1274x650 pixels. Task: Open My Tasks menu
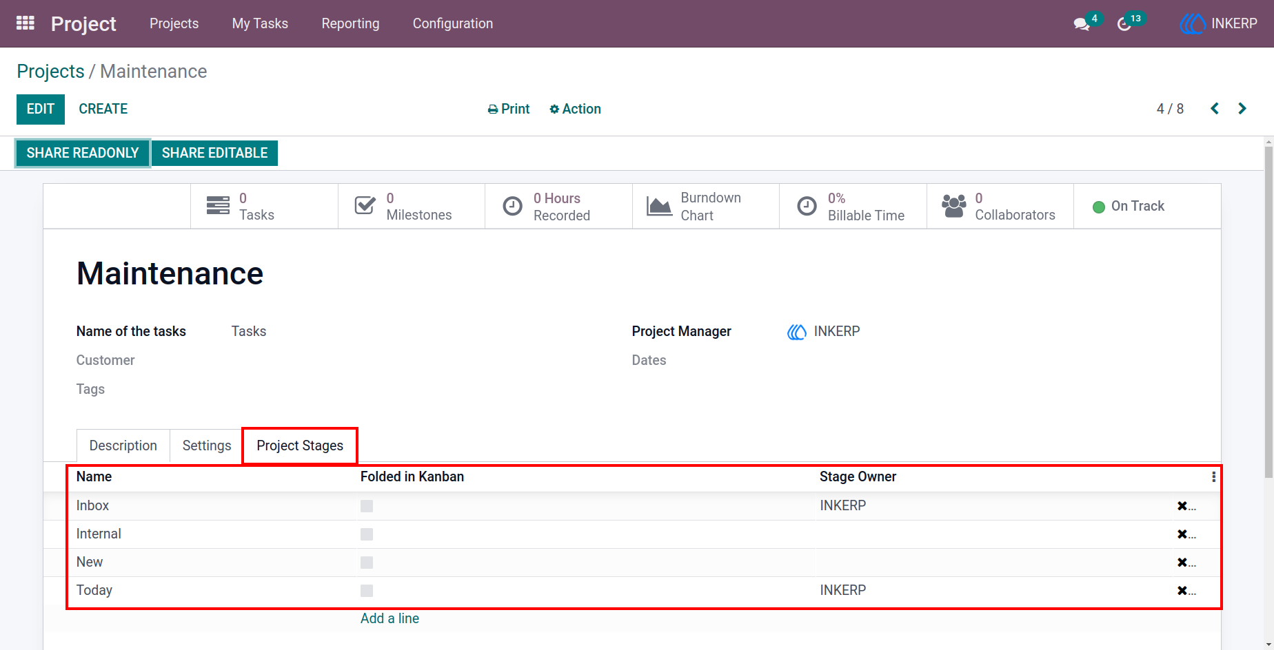[x=260, y=23]
